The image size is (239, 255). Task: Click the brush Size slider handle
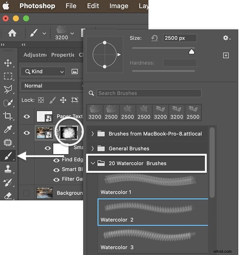tap(191, 52)
